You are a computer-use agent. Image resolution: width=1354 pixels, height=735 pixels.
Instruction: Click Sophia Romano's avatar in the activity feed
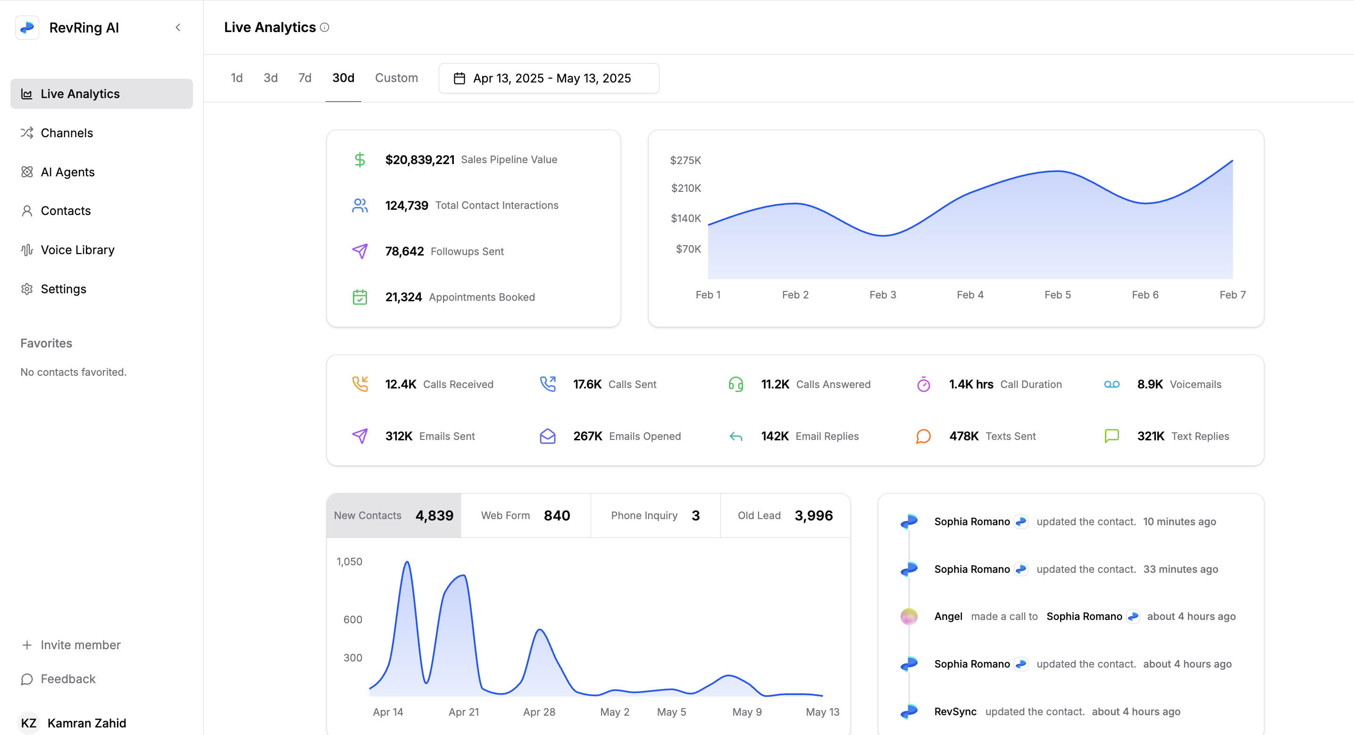pyautogui.click(x=909, y=521)
